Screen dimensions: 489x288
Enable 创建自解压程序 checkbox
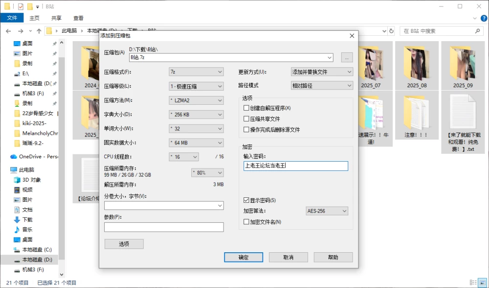click(246, 108)
